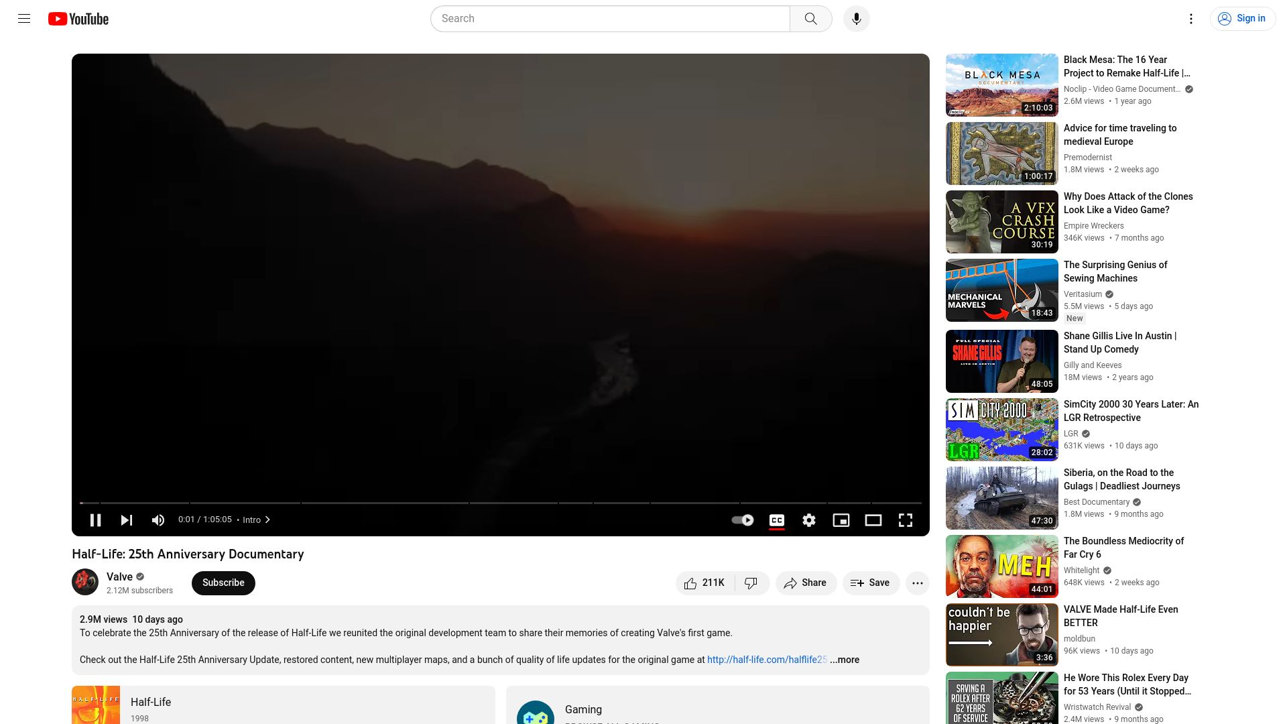The height and width of the screenshot is (724, 1287).
Task: Skip to the next video
Action: pos(127,520)
